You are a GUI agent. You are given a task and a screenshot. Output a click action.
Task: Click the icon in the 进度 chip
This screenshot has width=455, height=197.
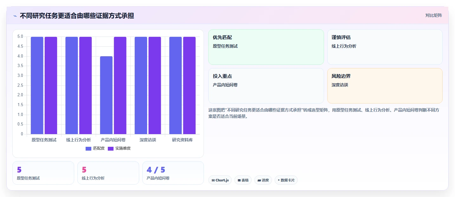[259, 180]
